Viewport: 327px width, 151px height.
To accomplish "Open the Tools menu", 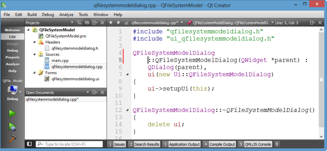I will 83,15.
